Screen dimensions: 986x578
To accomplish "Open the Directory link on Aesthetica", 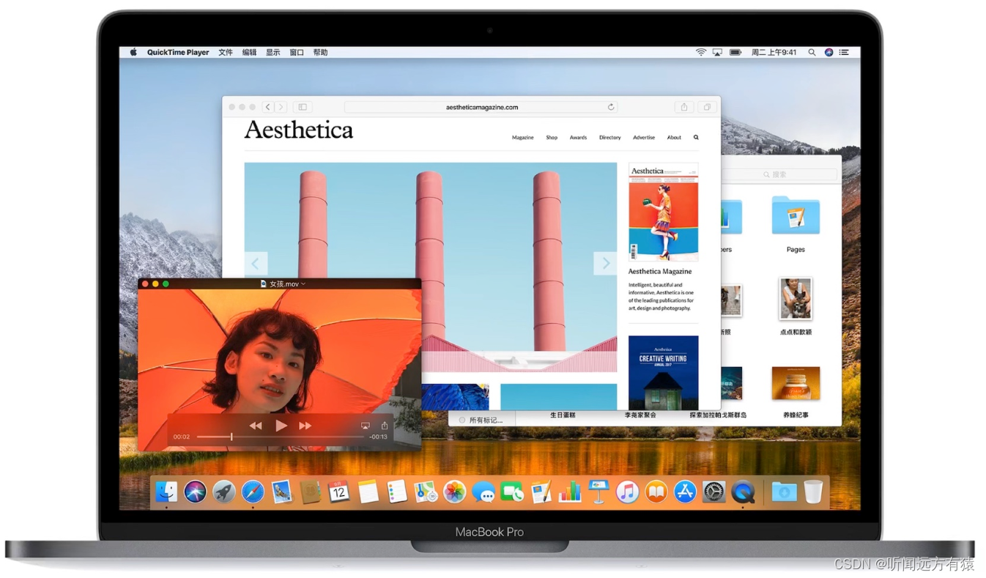I will pos(610,138).
